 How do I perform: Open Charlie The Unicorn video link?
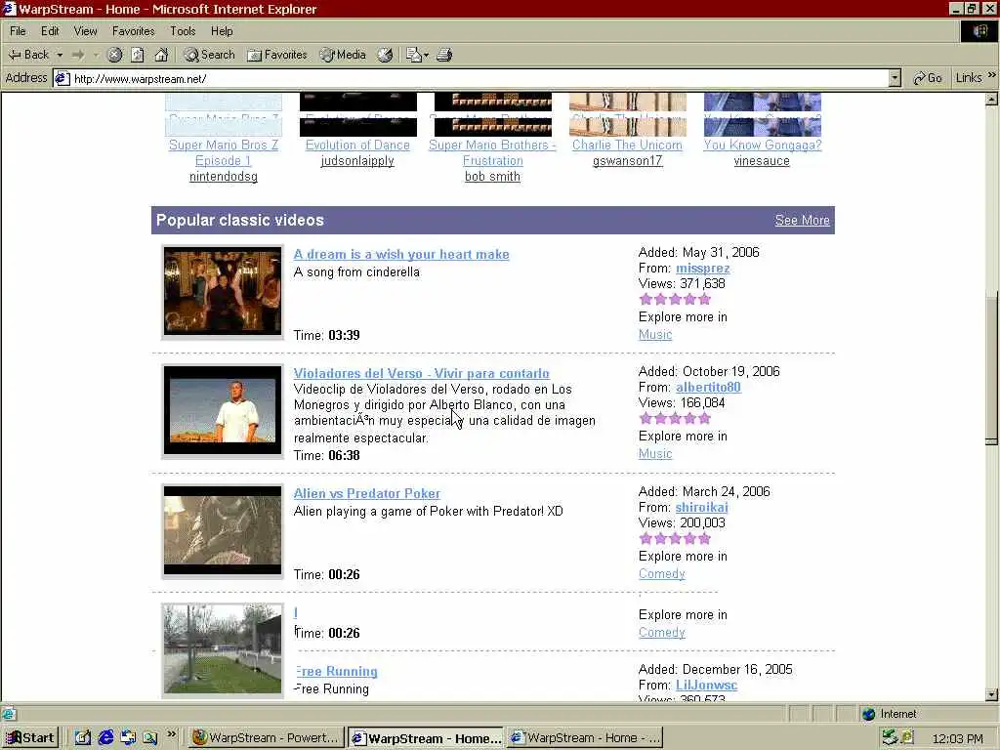[x=627, y=146]
